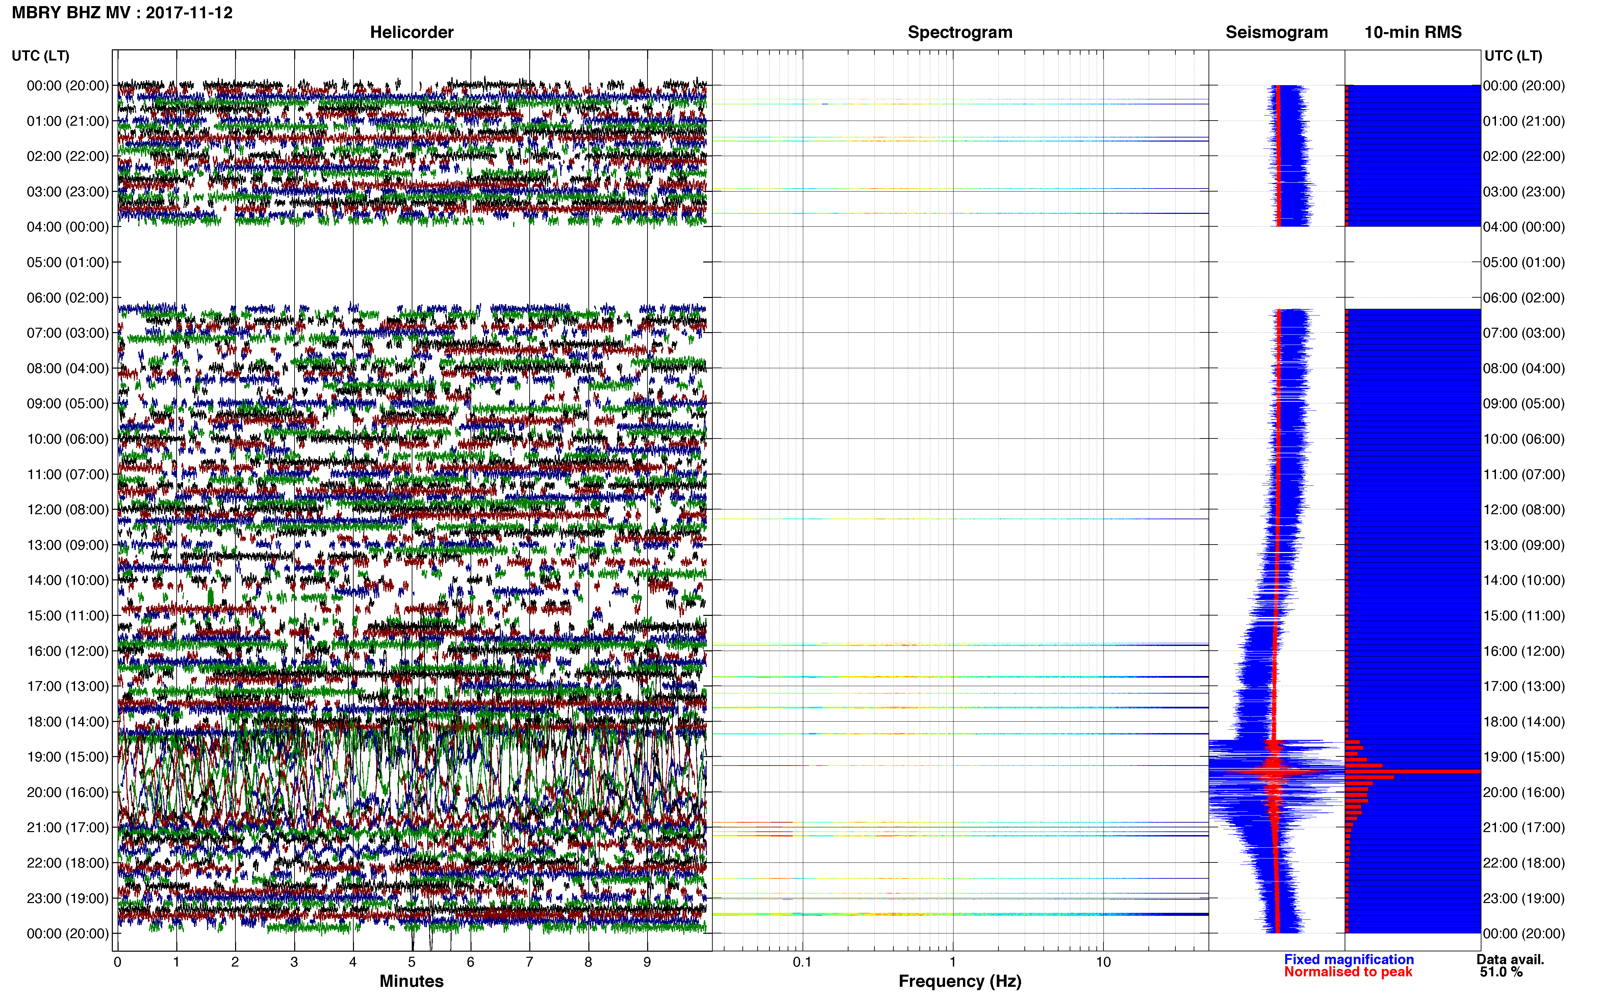The image size is (1601, 1001).
Task: Click '18:00 (14:00)' on the RMS panel time axis
Action: tap(1524, 722)
